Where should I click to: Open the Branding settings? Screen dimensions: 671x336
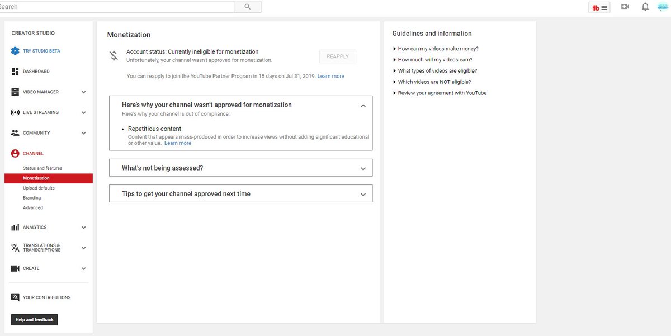point(32,198)
